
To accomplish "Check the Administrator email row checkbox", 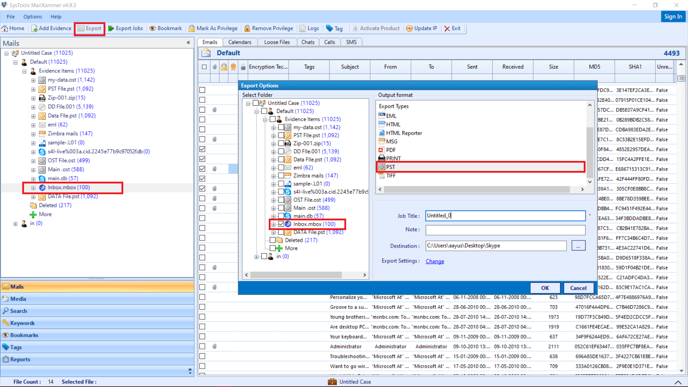I will 202,347.
